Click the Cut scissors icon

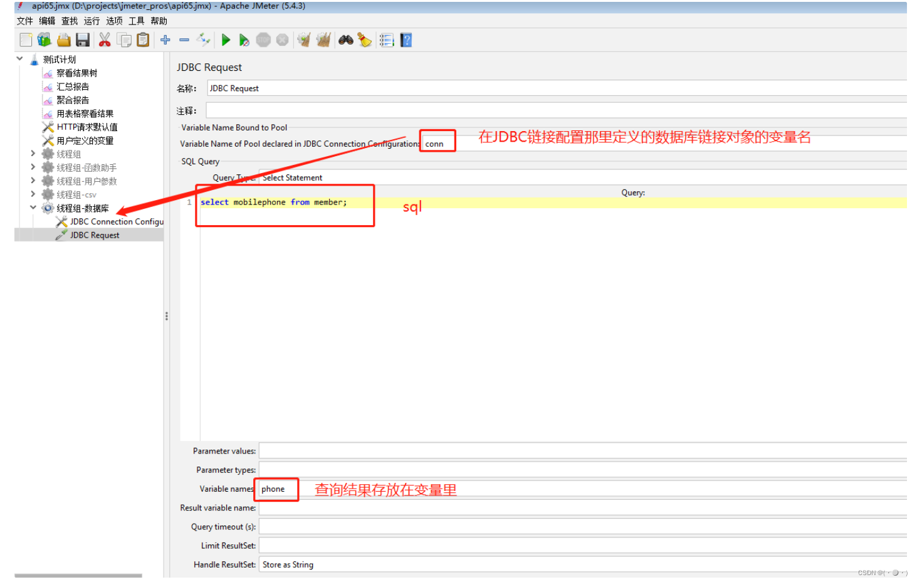coord(105,40)
